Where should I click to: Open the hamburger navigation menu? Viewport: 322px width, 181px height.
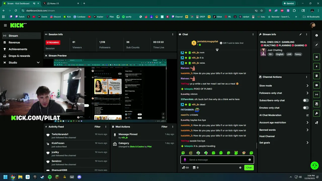(5, 25)
